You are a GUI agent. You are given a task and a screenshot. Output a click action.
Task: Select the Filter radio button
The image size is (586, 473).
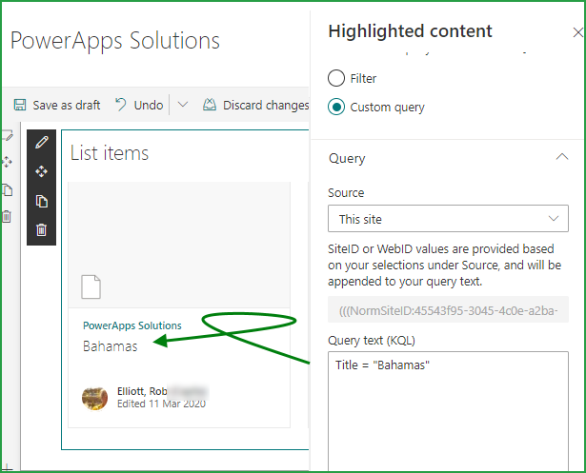(336, 78)
